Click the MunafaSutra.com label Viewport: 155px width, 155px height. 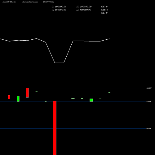30,2
